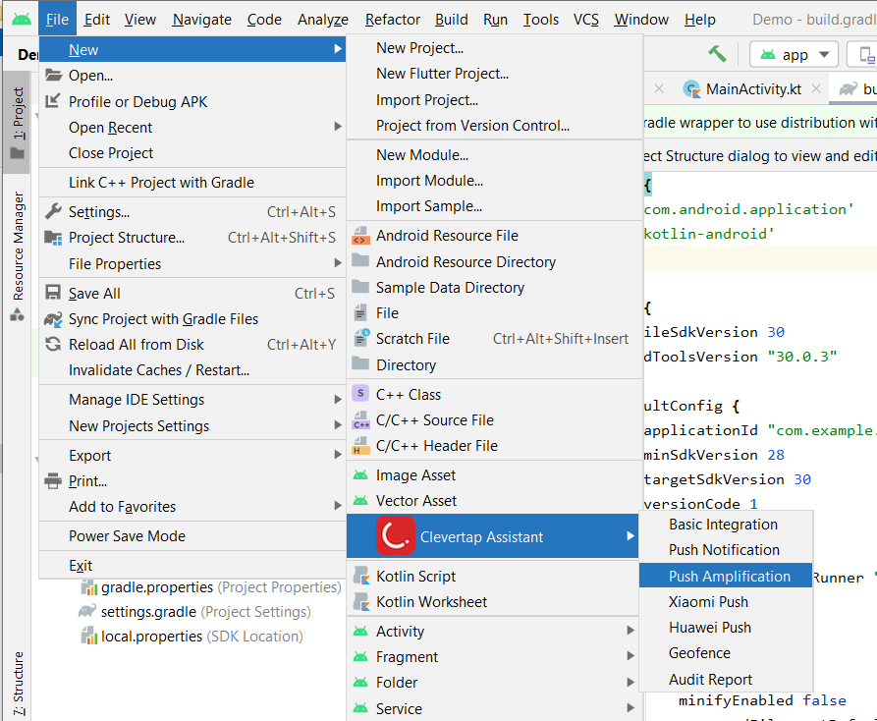Select settings.gradle in project tree

194,611
